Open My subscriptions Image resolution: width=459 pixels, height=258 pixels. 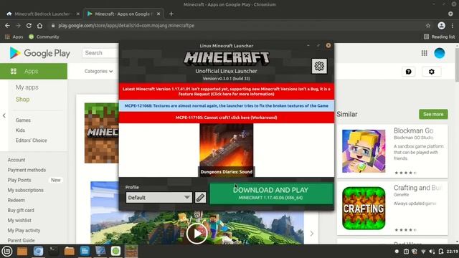26,190
